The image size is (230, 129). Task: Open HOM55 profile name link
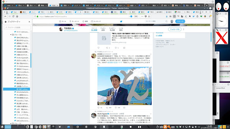[100, 54]
